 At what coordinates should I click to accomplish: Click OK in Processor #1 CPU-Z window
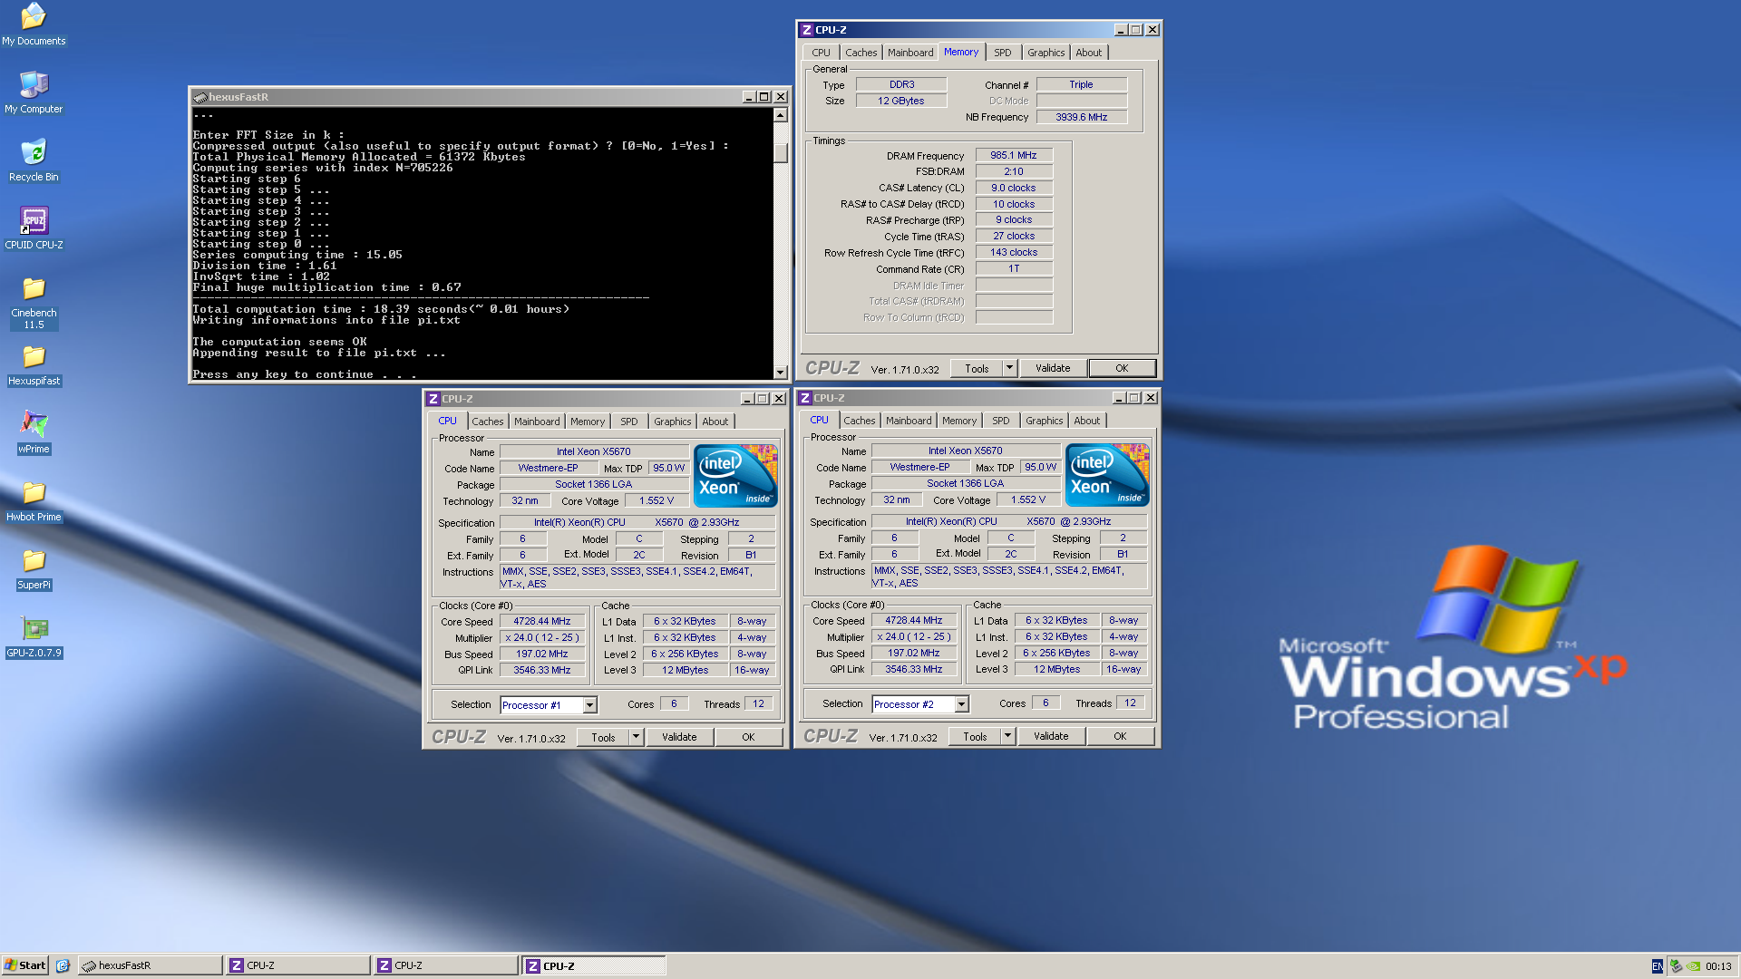[x=748, y=737]
